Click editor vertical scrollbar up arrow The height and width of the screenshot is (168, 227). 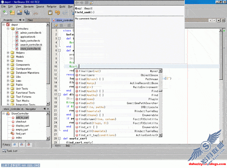pos(221,30)
